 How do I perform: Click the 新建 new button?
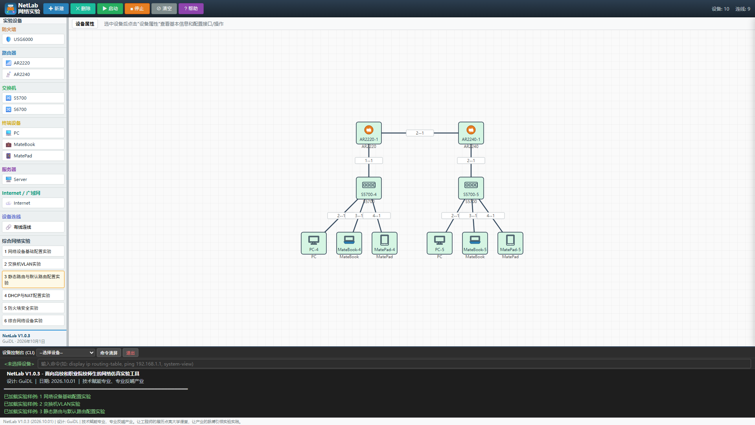click(x=56, y=9)
